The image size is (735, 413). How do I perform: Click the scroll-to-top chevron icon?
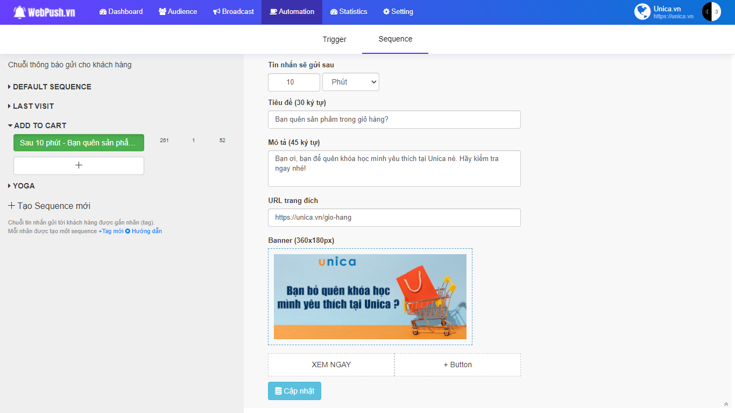726,404
